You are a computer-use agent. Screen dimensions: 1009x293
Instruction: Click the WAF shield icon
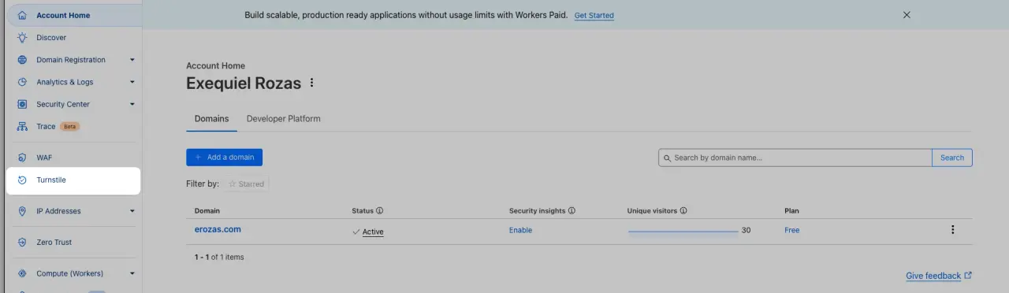pos(22,158)
